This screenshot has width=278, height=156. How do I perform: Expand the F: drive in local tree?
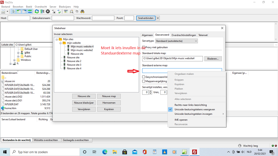(x=10, y=64)
